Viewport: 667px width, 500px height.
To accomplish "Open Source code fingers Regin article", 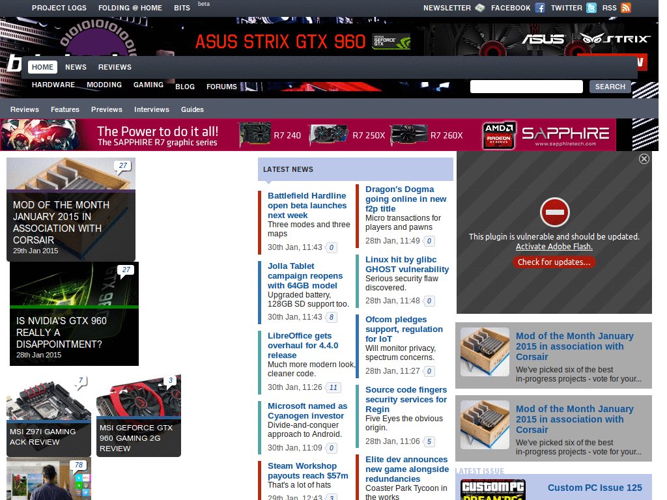I will tap(406, 399).
